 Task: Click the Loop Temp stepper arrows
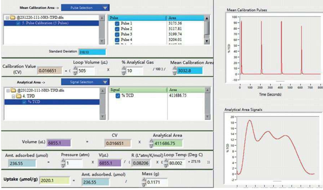point(166,163)
